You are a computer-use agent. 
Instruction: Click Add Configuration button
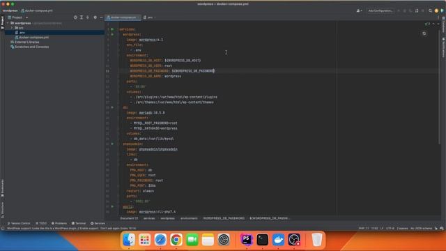(380, 10)
